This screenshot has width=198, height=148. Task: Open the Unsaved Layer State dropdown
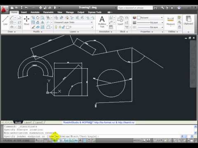73,22
